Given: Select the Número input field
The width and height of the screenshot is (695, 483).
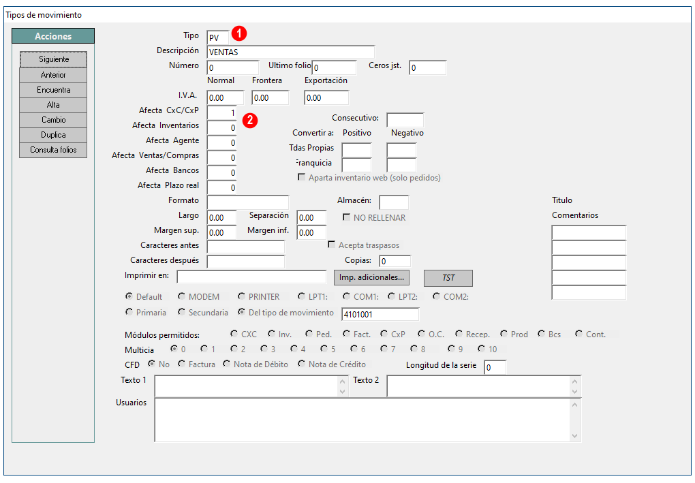Looking at the screenshot, I should (233, 68).
